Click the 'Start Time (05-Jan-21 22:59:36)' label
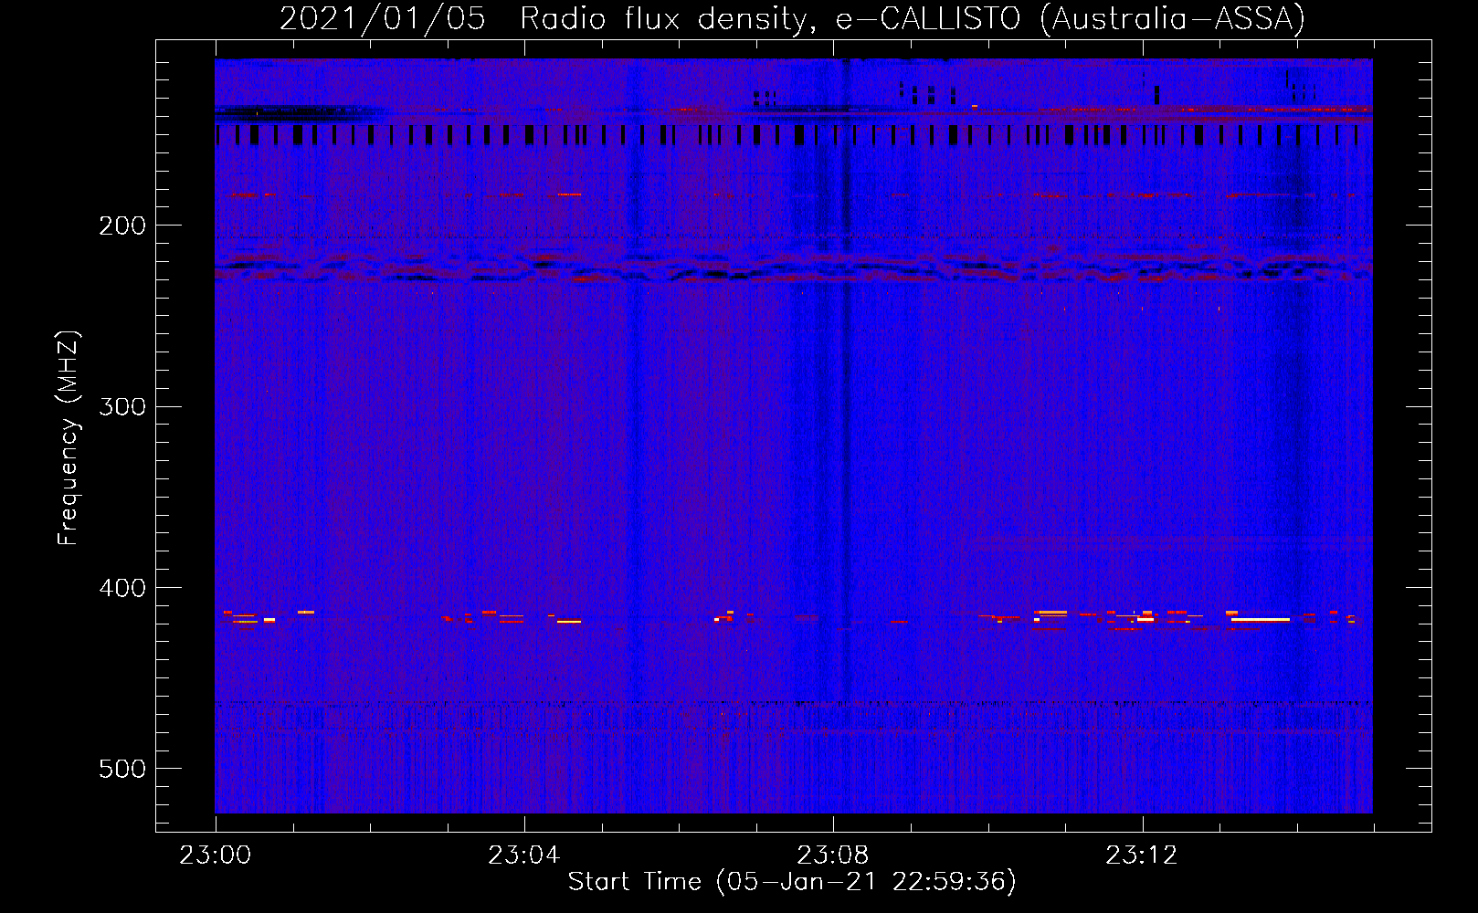This screenshot has width=1478, height=913. coord(792,882)
